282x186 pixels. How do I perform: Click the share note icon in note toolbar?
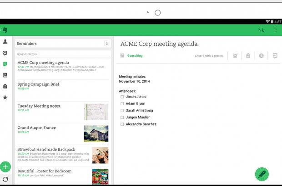[x=275, y=56]
